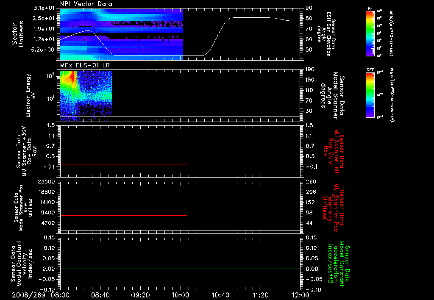
Task: Click the "08:40" time tick label
Action: (x=100, y=295)
